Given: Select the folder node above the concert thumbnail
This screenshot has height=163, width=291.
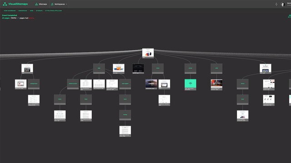Looking at the screenshot, I should click(x=216, y=68).
